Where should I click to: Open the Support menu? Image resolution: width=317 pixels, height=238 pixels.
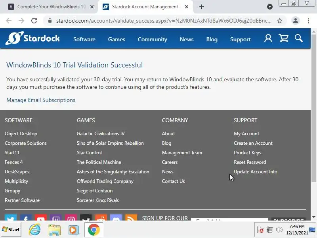[241, 39]
